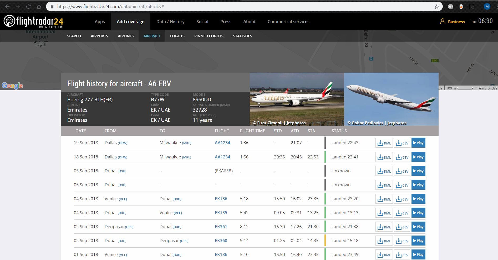Download CSV for 18 Sep AA1234 flight
The height and width of the screenshot is (260, 498).
[x=402, y=157]
